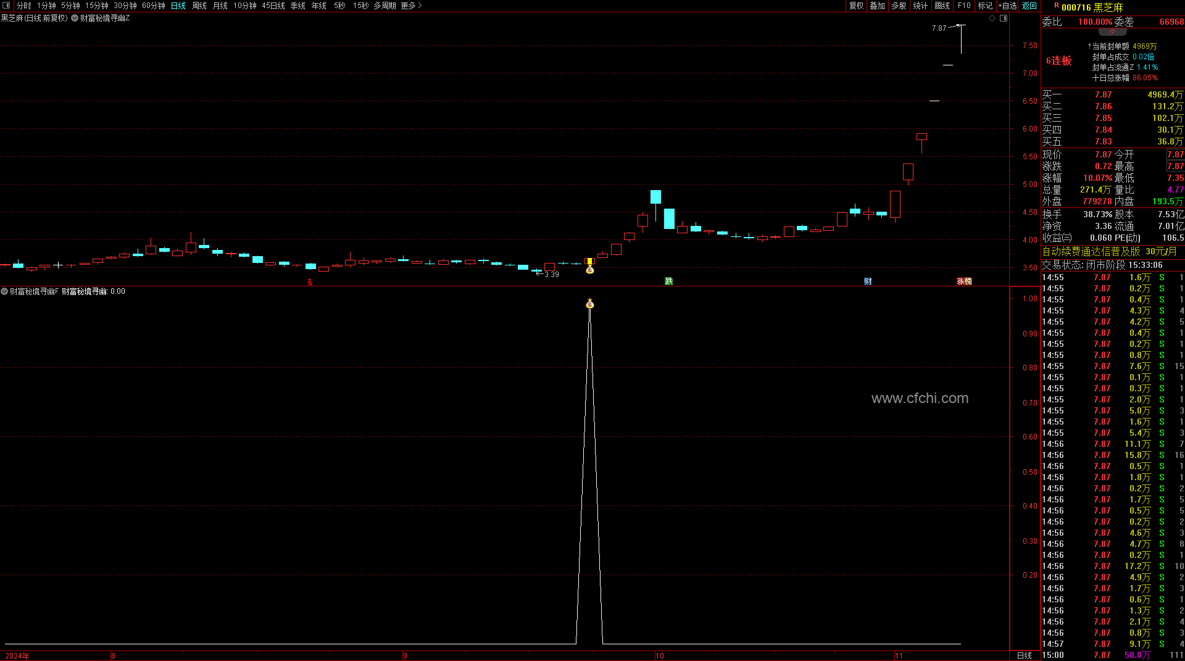This screenshot has width=1185, height=661.
Task: Click the R margin badge beside stock code
Action: (x=1056, y=6)
